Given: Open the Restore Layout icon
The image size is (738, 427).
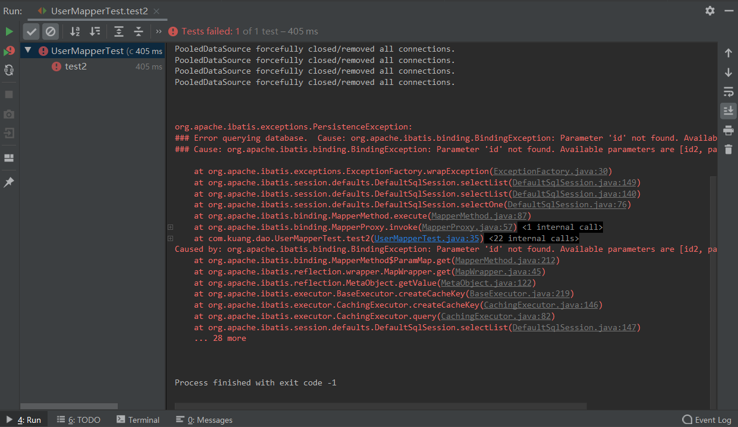Looking at the screenshot, I should coord(9,158).
